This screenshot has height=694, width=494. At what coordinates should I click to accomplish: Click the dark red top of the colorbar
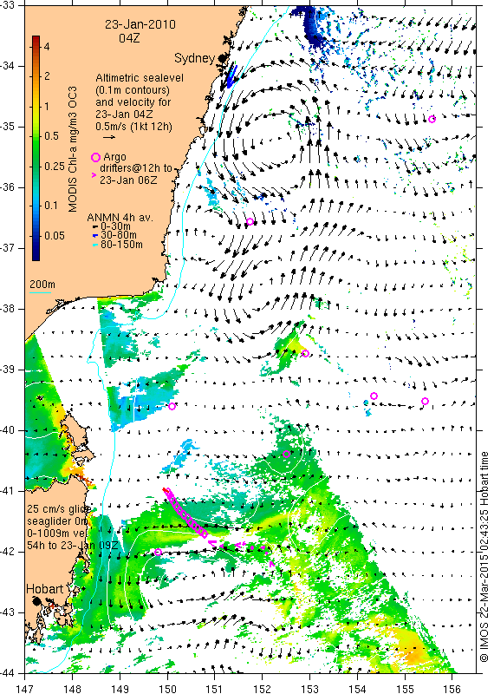(36, 39)
